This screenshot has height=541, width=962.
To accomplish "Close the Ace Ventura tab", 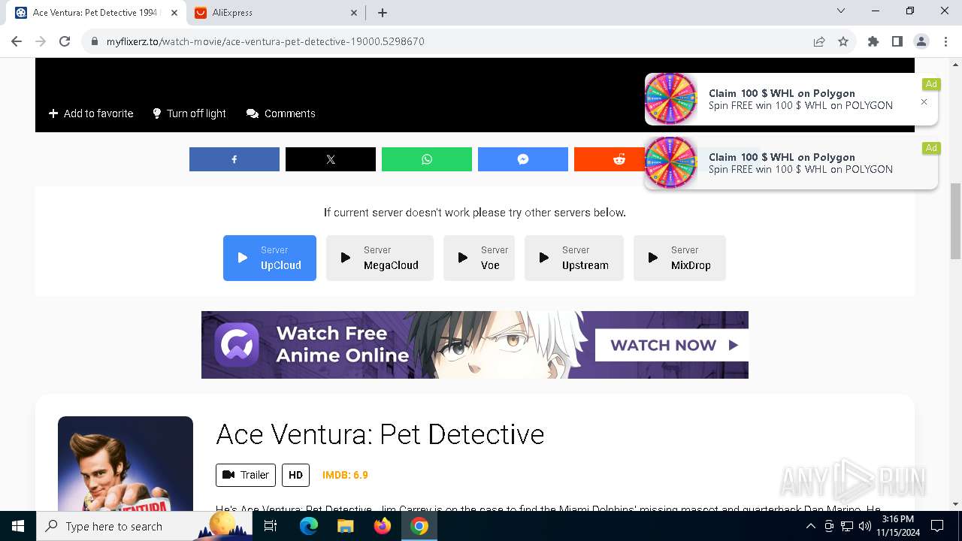I will [174, 13].
